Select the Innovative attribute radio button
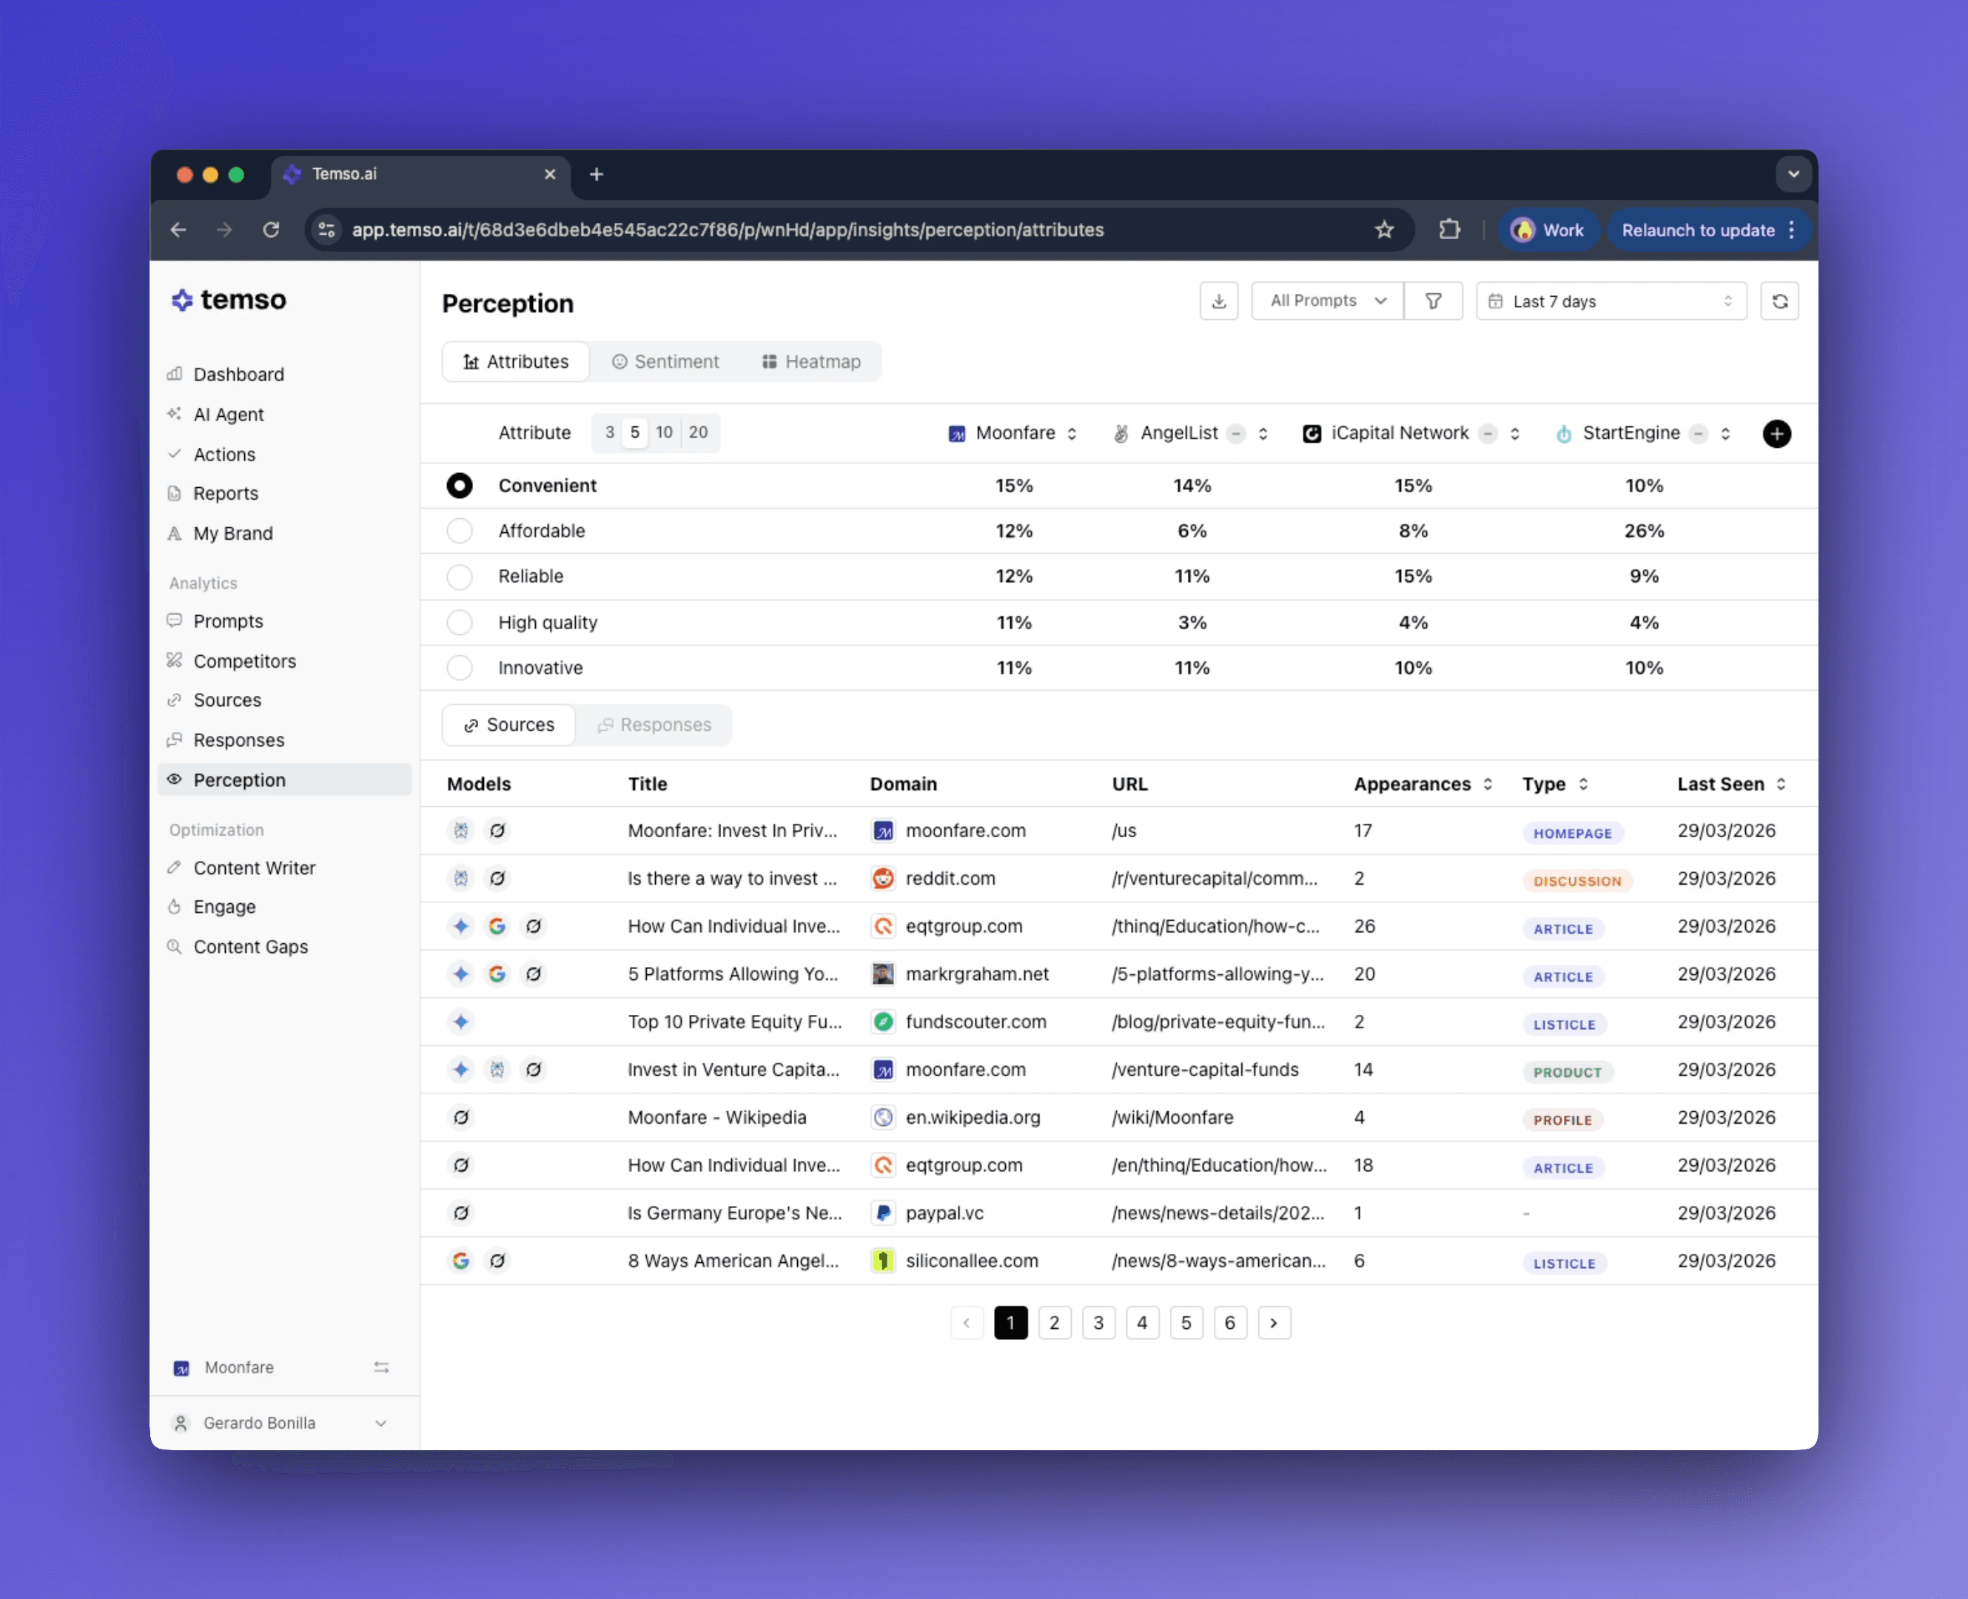 click(460, 668)
